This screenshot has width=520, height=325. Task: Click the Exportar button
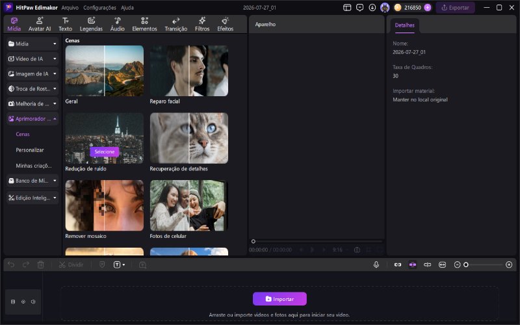pyautogui.click(x=456, y=8)
